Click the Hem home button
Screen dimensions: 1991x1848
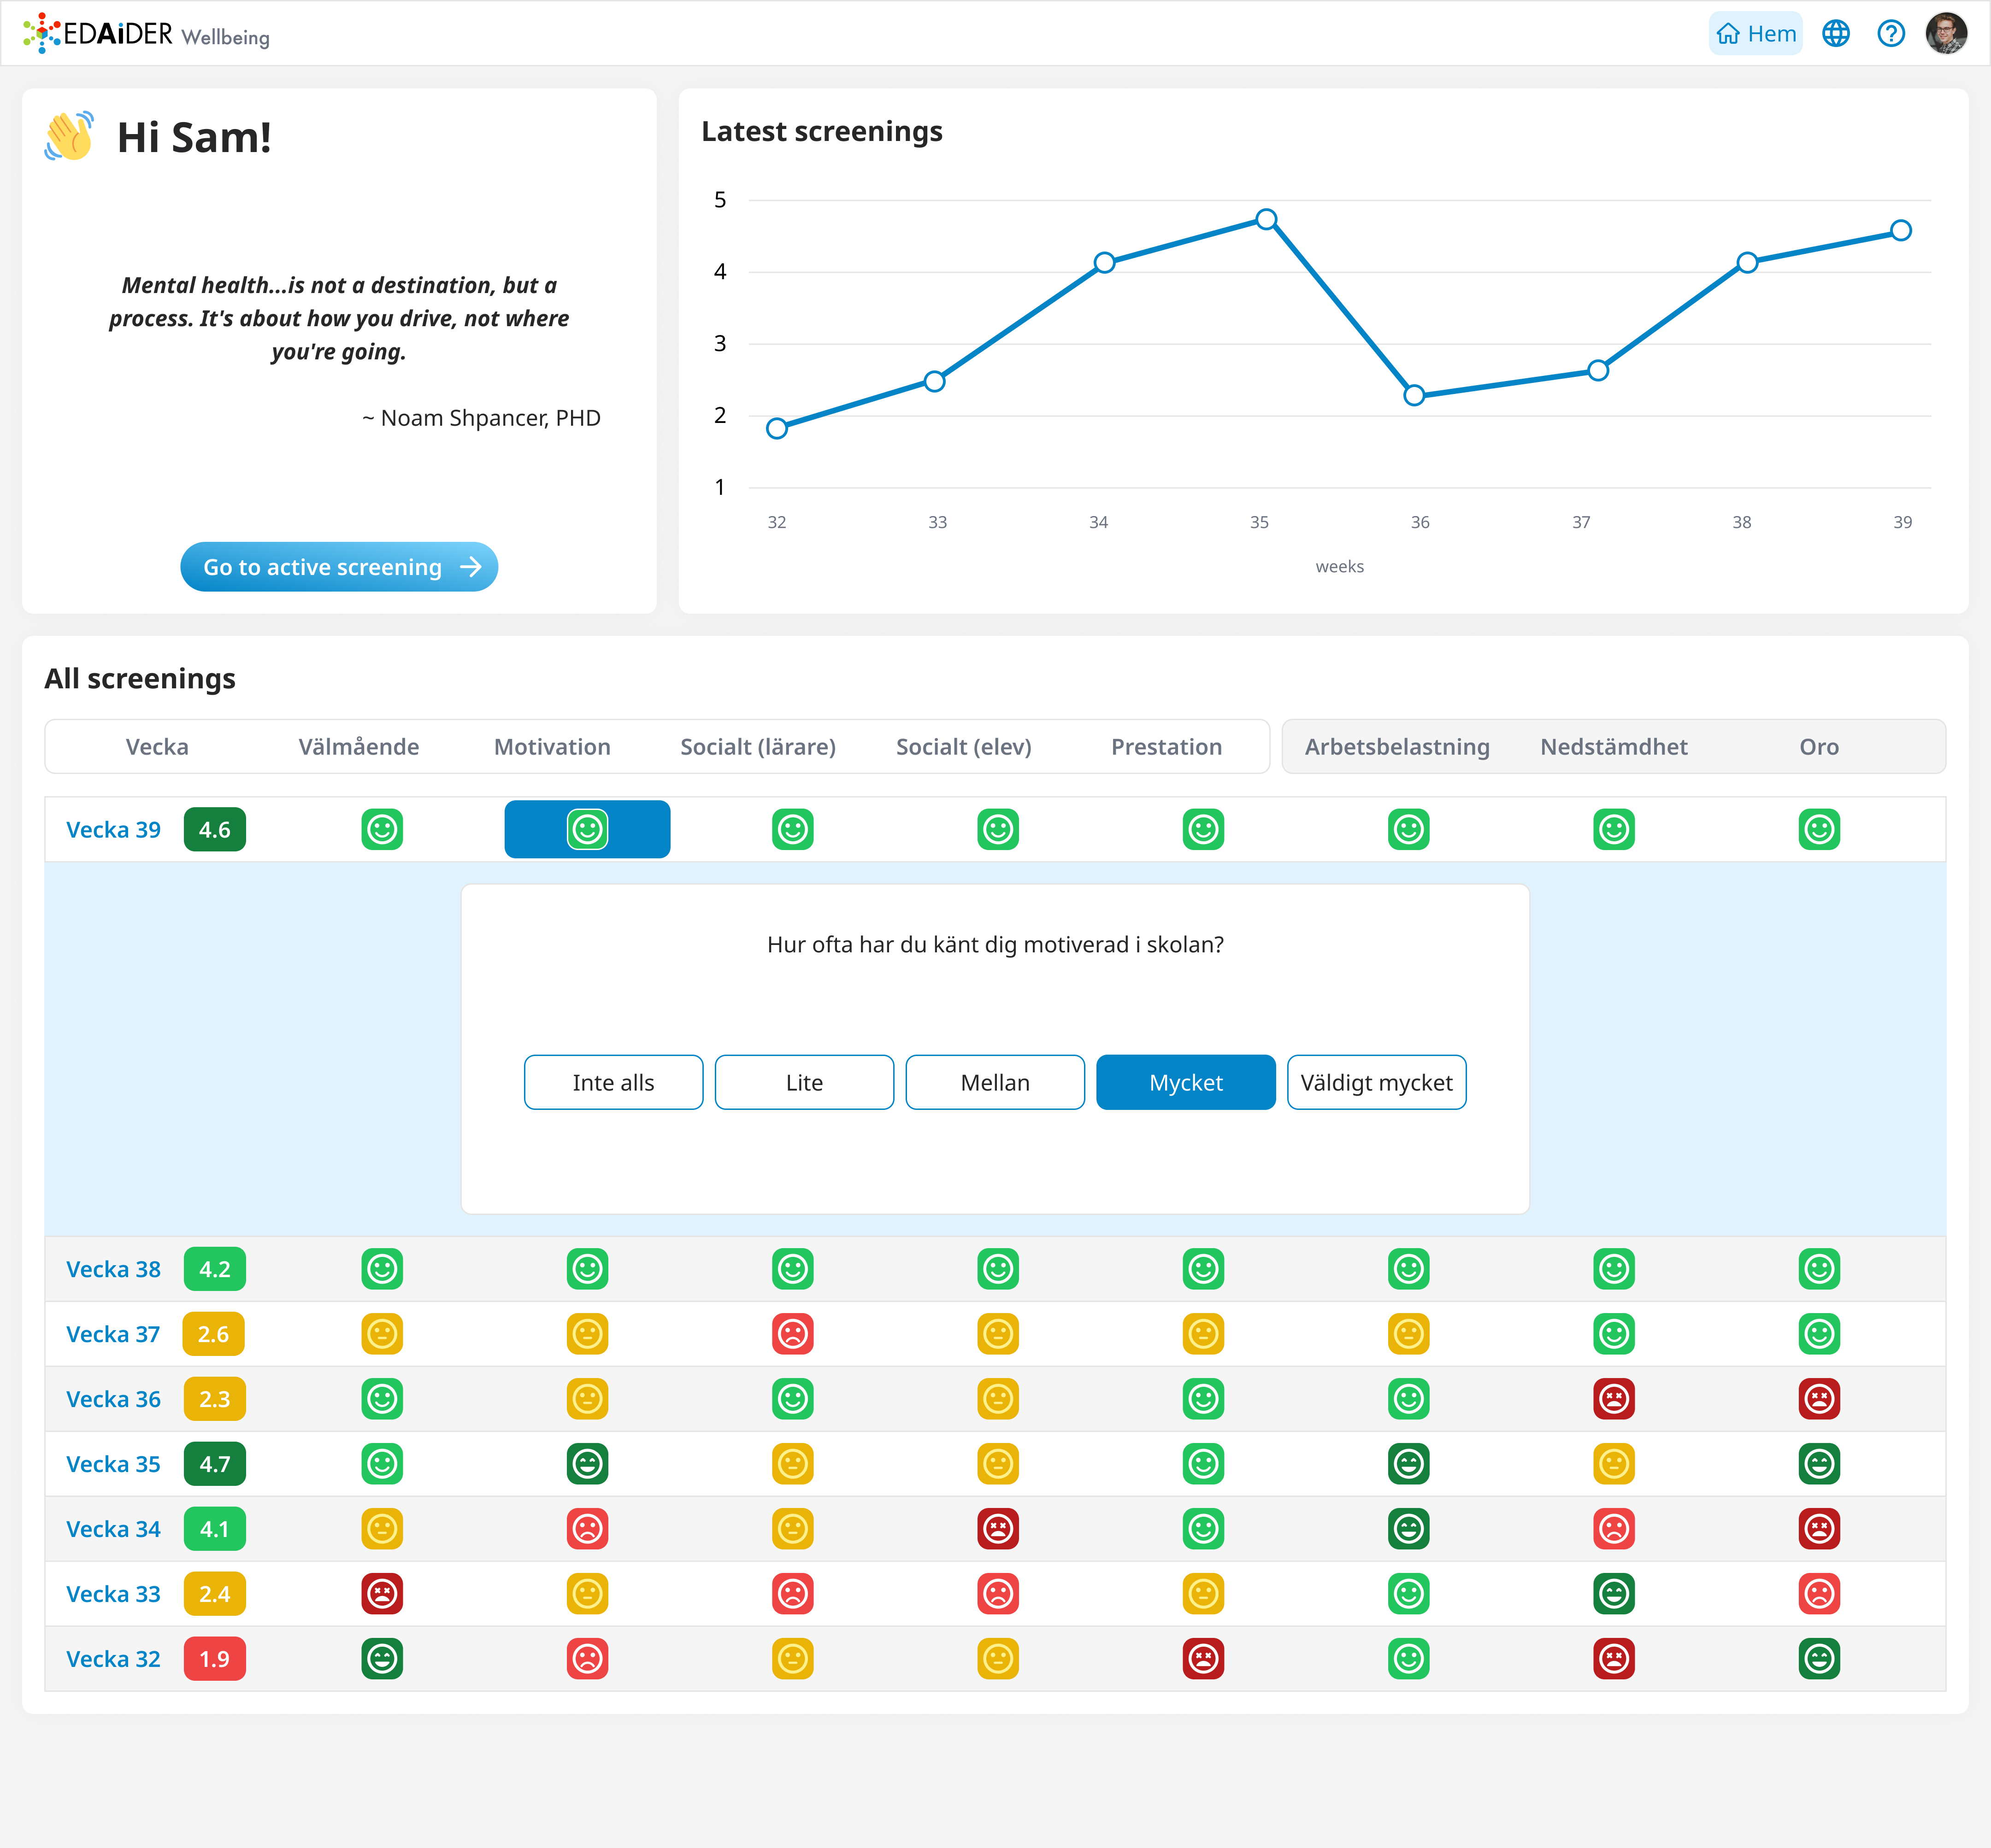coord(1756,34)
